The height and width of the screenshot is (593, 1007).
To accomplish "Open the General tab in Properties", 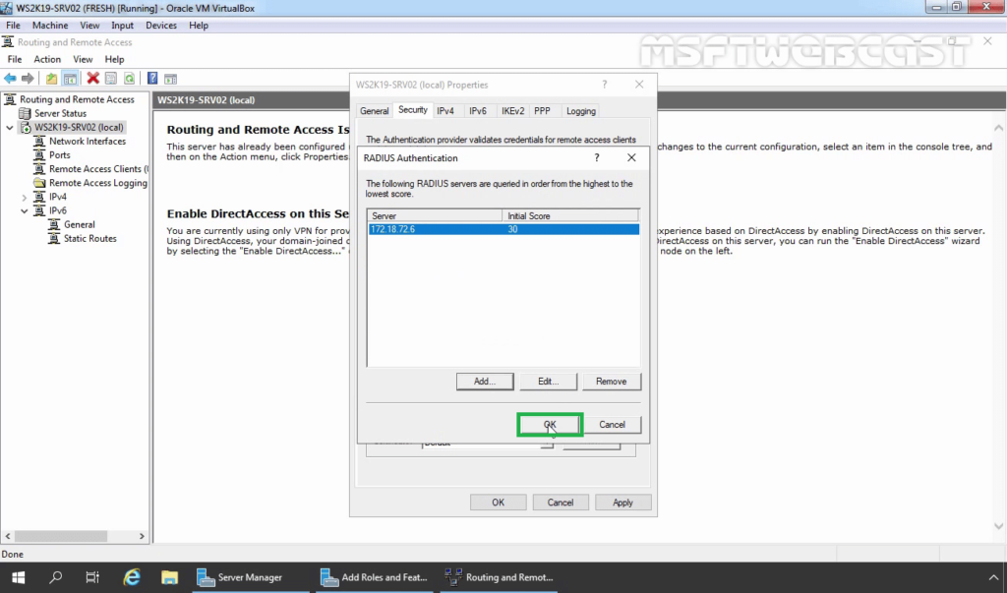I will pyautogui.click(x=374, y=111).
